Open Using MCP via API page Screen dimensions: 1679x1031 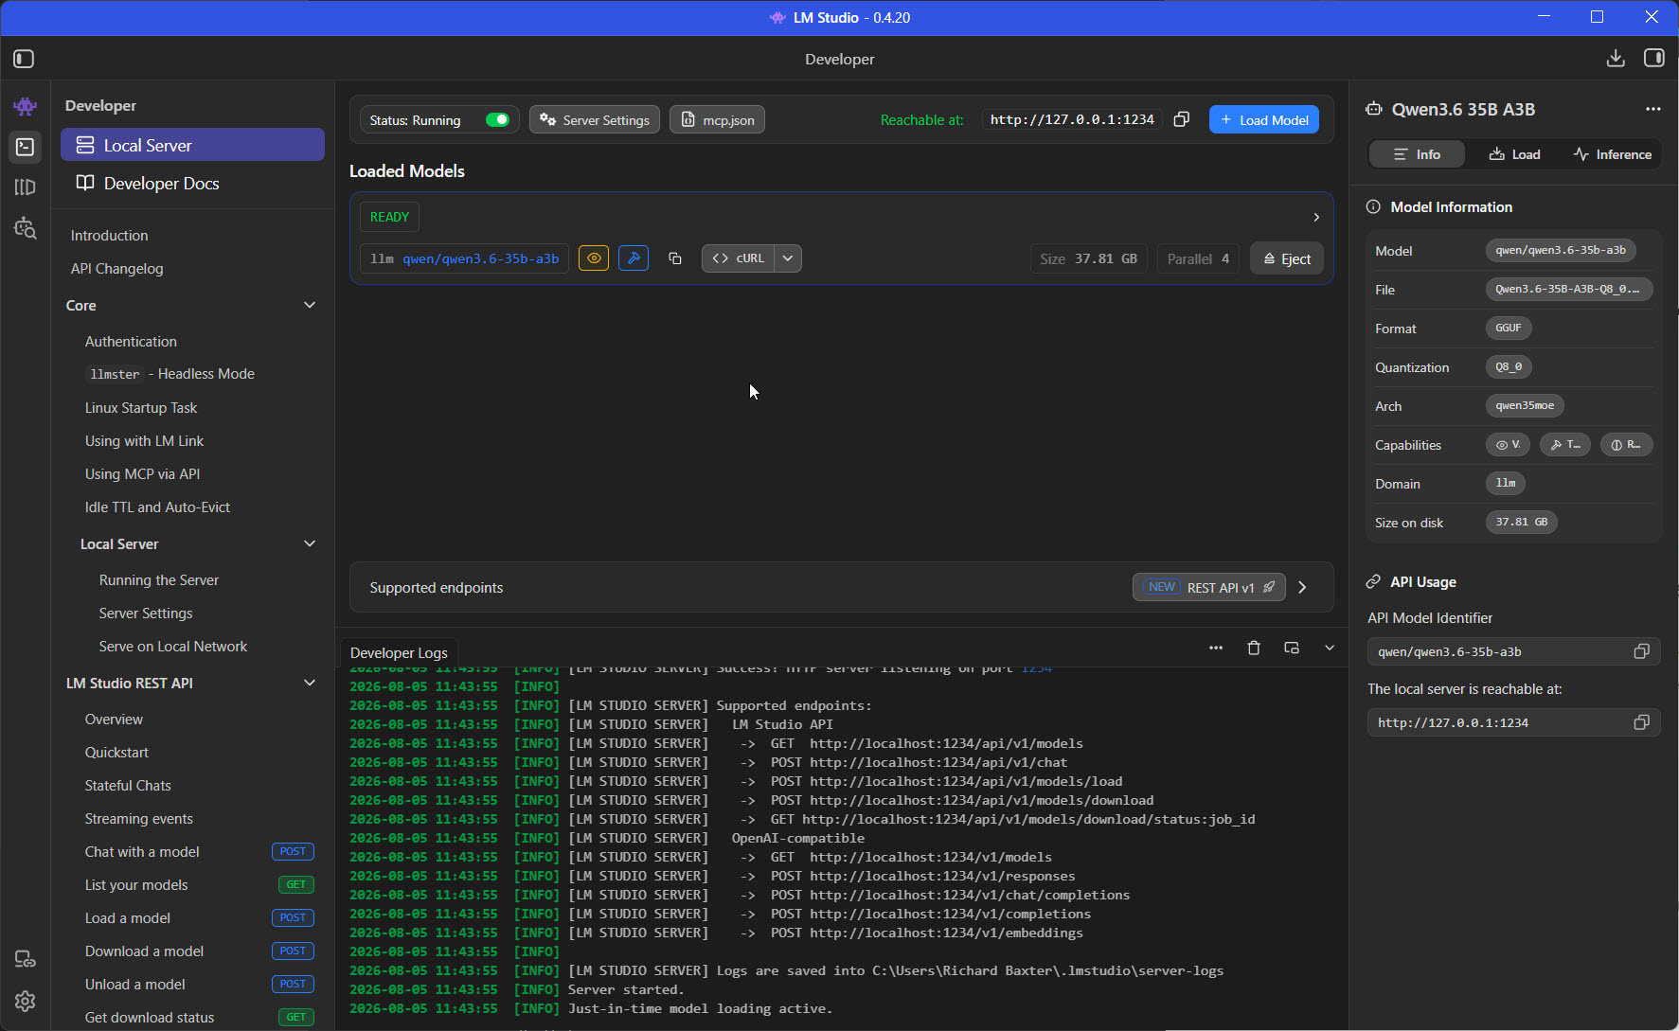pos(142,473)
